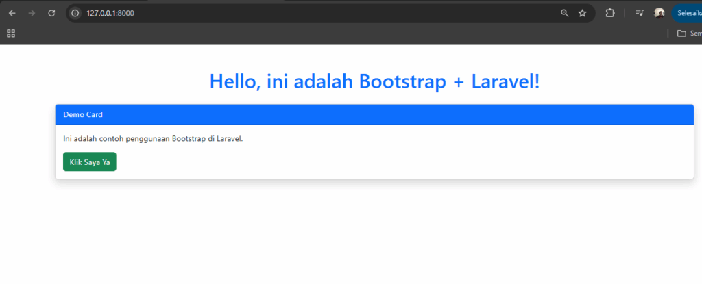Open the bookmarks folder on the right
This screenshot has width=702, height=284.
pyautogui.click(x=689, y=33)
